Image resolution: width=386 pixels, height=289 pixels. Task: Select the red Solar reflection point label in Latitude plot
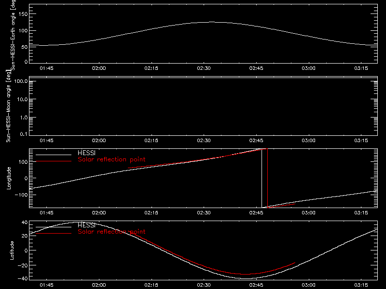[111, 232]
